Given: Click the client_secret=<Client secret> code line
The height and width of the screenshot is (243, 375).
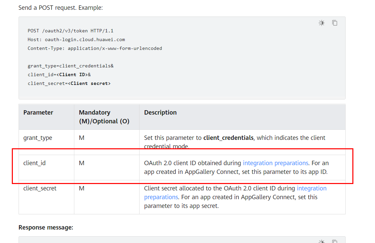Looking at the screenshot, I should pos(69,84).
